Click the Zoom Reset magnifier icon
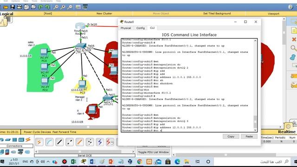The image size is (297, 167). (63, 7)
